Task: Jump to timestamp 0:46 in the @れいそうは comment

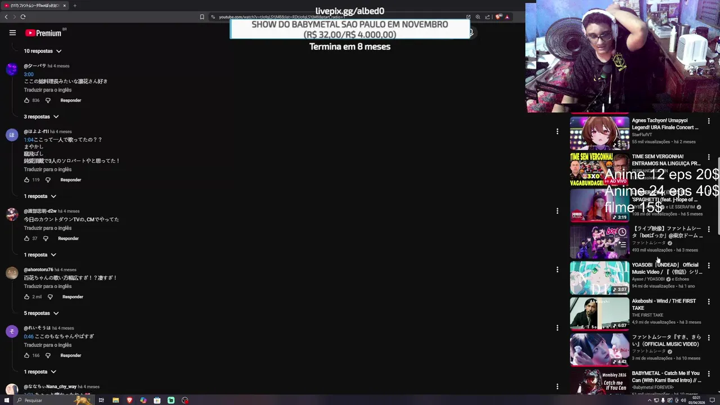Action: coord(29,336)
